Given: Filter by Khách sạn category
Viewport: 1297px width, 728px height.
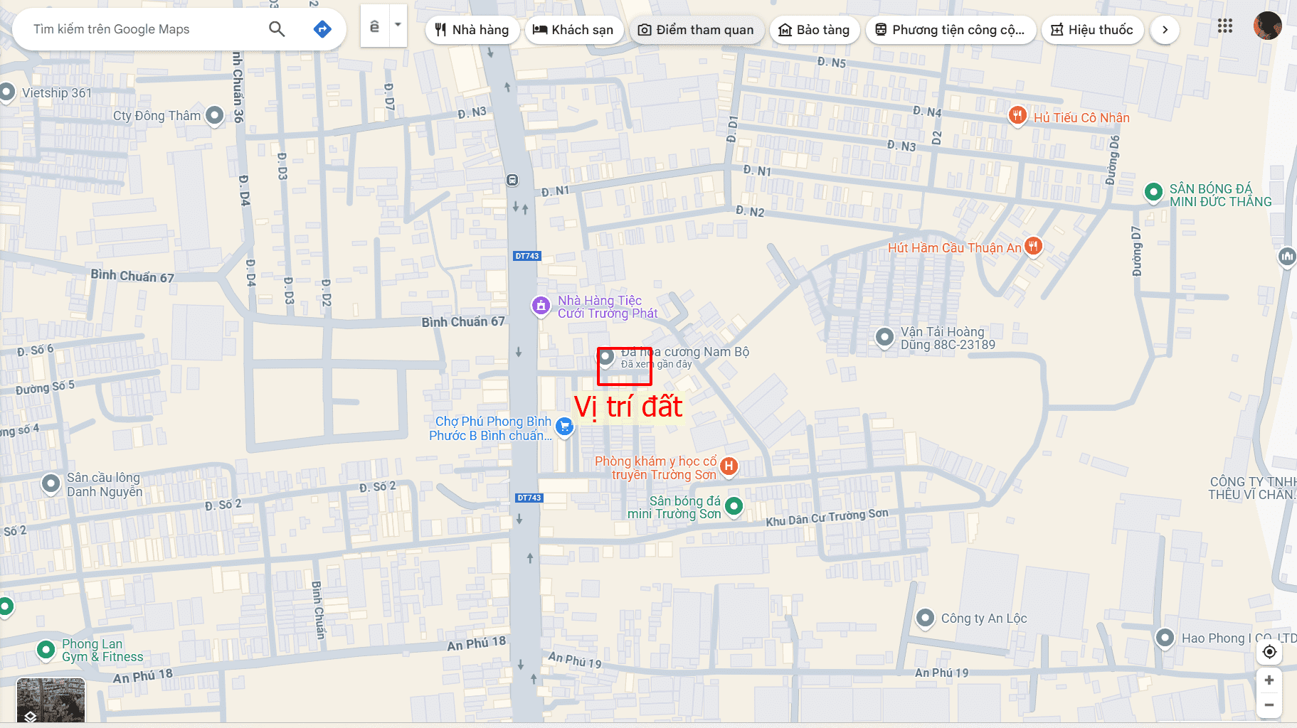Looking at the screenshot, I should [574, 30].
